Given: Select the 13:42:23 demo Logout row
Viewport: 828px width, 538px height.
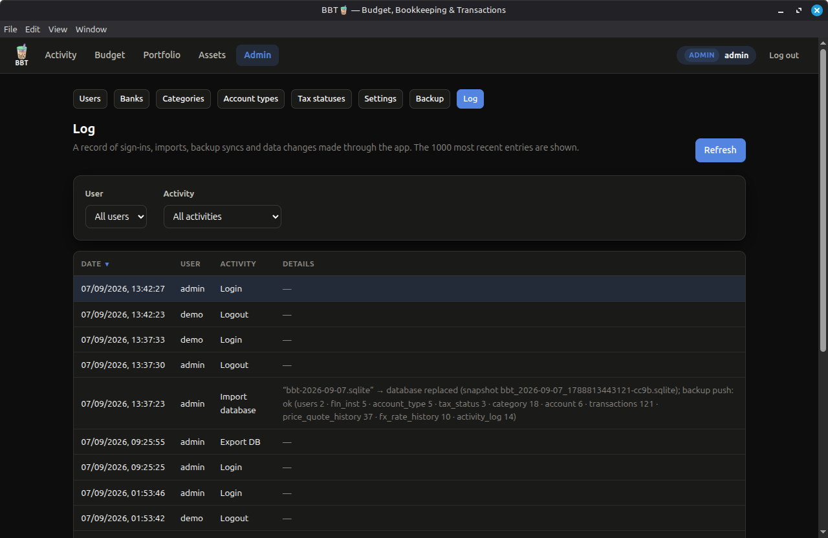Looking at the screenshot, I should coord(409,314).
